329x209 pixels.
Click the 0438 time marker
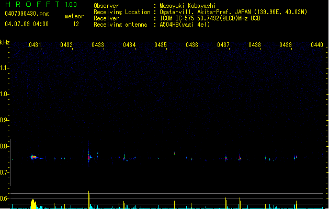pos(255,45)
